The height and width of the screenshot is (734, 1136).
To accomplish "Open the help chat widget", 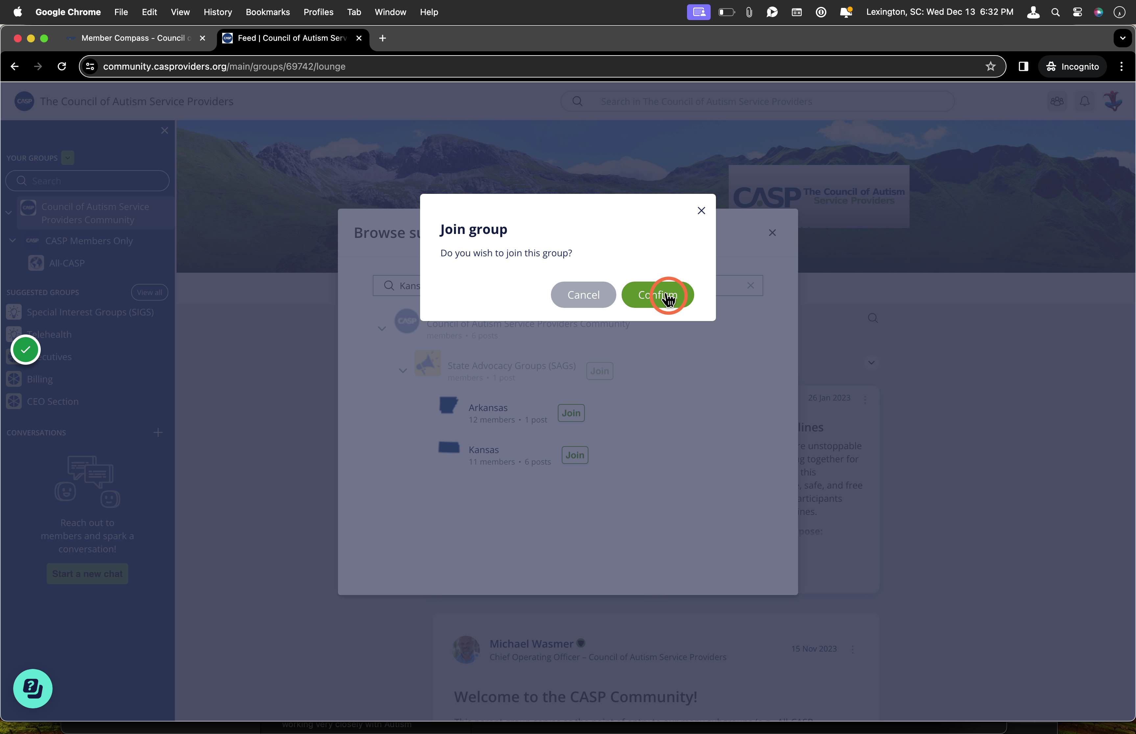I will pyautogui.click(x=33, y=689).
